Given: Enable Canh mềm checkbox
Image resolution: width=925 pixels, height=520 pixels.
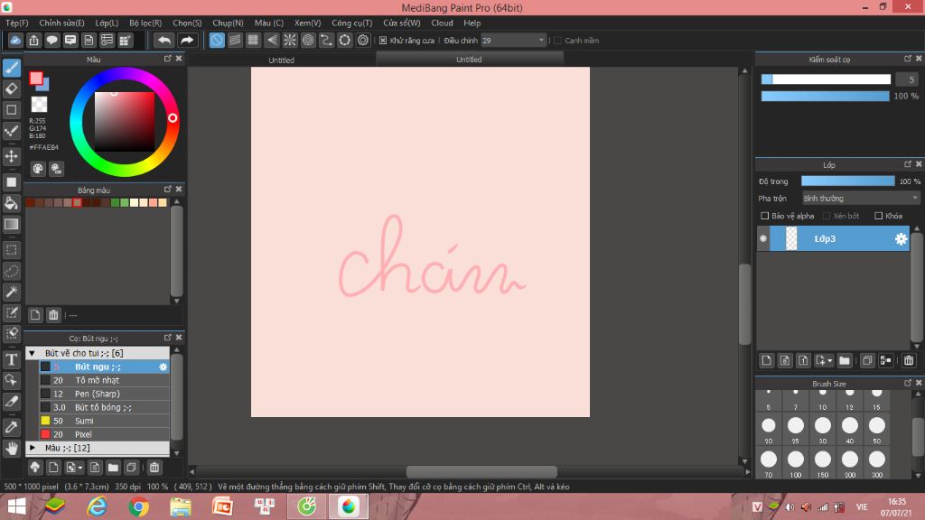Looking at the screenshot, I should pos(557,40).
